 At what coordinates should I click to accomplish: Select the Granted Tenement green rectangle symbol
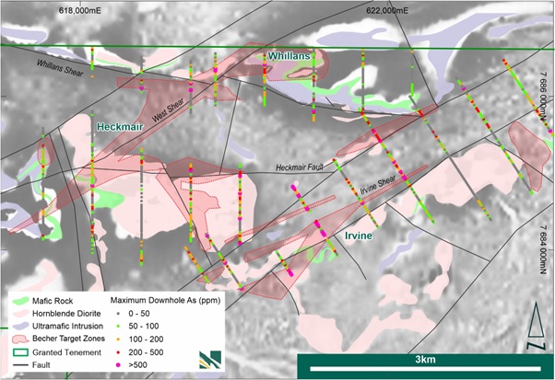pyautogui.click(x=20, y=351)
